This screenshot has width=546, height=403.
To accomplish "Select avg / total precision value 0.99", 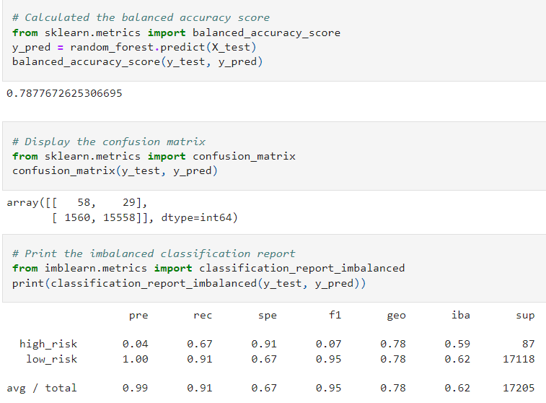I will click(135, 389).
